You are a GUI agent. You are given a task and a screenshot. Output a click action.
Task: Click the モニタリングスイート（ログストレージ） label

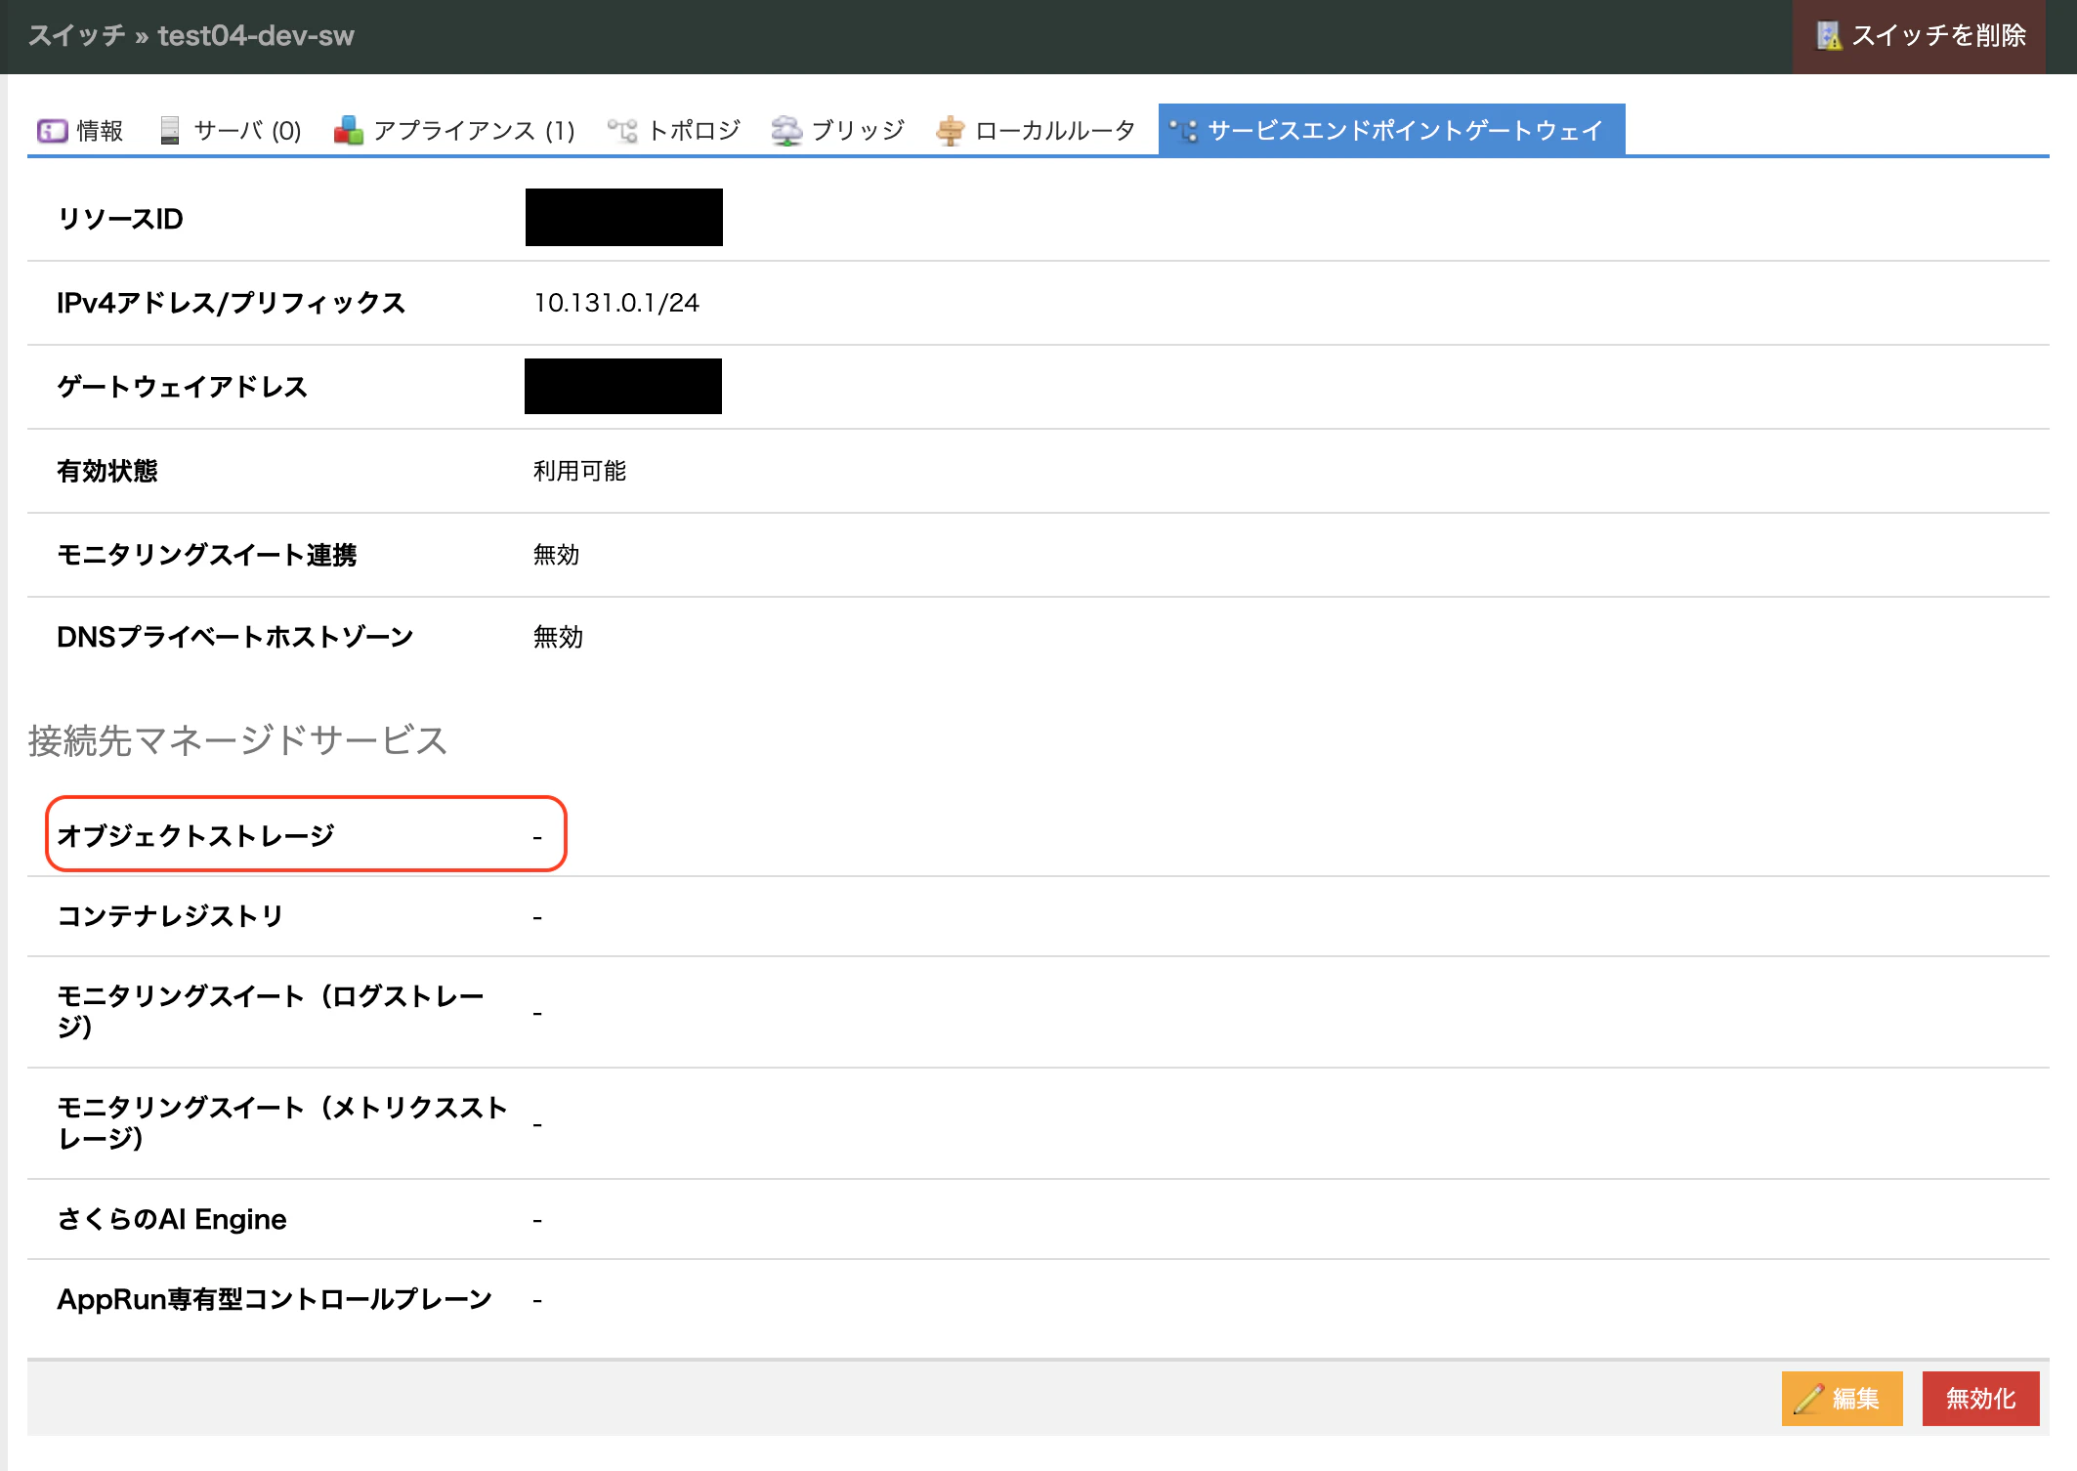[x=271, y=1012]
